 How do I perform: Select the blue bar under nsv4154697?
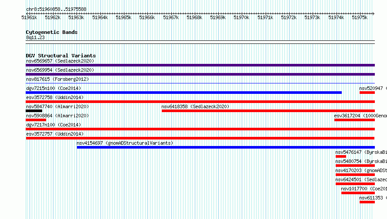click(226, 147)
